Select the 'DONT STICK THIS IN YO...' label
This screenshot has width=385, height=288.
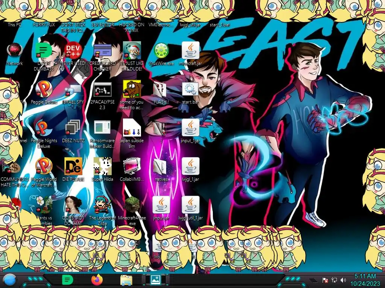[73, 27]
